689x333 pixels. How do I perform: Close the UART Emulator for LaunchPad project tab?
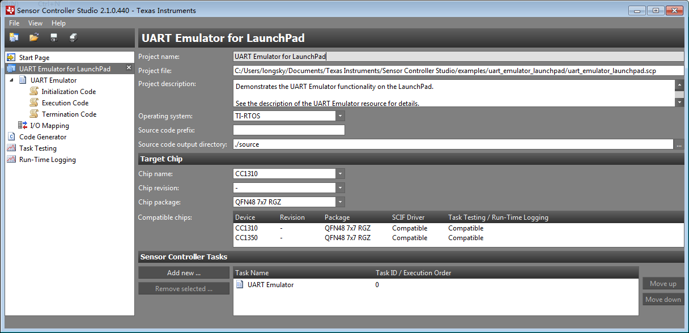click(x=129, y=68)
